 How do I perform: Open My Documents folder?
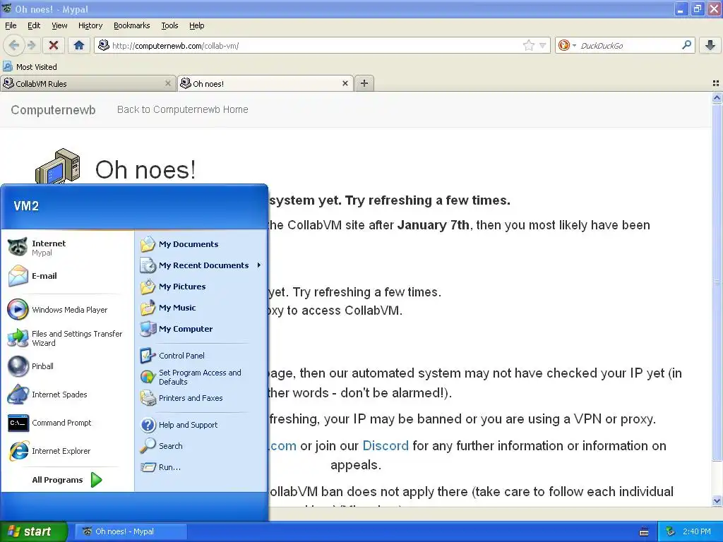[x=201, y=243]
